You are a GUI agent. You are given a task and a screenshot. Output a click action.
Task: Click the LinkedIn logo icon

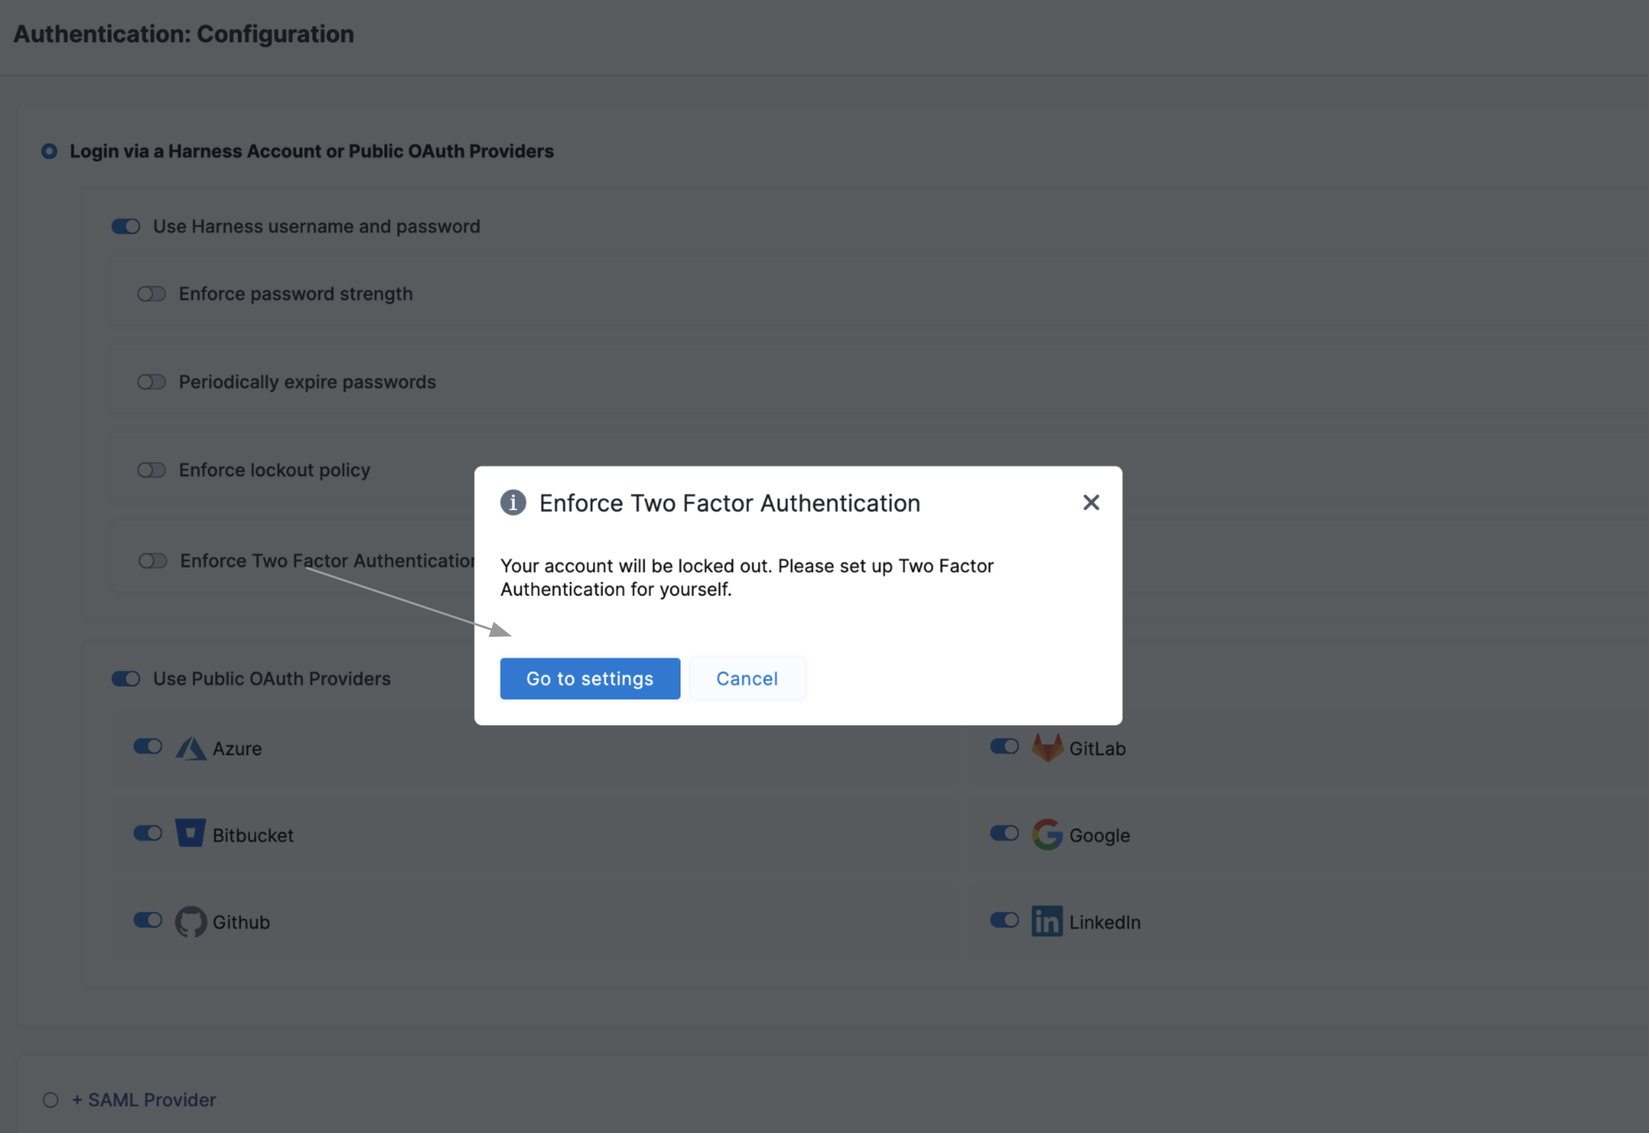(x=1047, y=922)
